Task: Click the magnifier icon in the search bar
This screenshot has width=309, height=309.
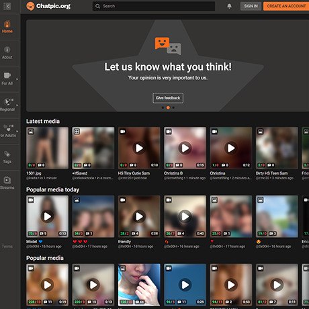Action: tap(97, 6)
